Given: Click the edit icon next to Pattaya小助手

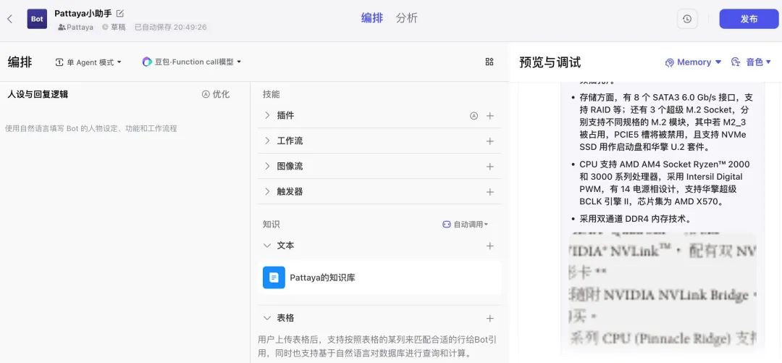Looking at the screenshot, I should [x=120, y=13].
